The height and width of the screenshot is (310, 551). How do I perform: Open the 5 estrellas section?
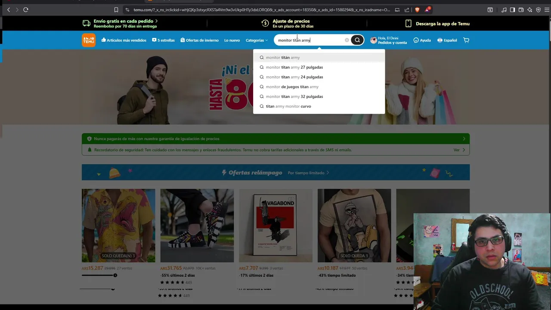tap(163, 40)
